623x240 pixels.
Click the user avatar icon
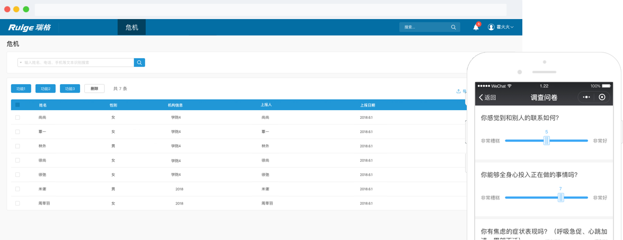tap(491, 27)
